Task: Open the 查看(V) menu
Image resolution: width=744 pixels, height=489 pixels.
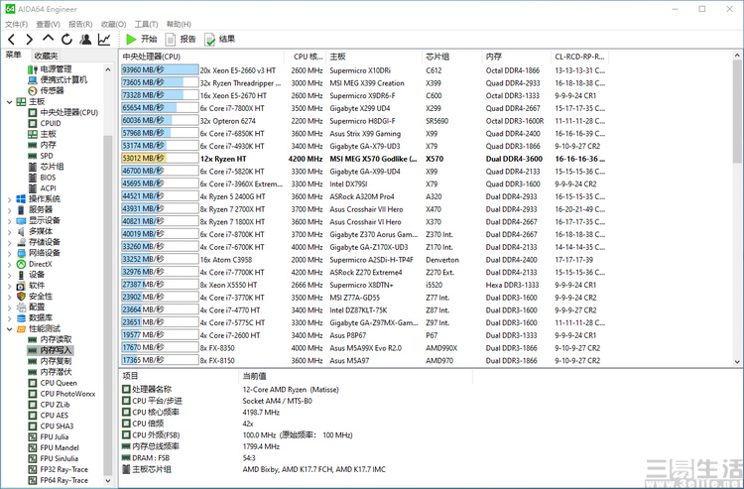Action: (48, 24)
